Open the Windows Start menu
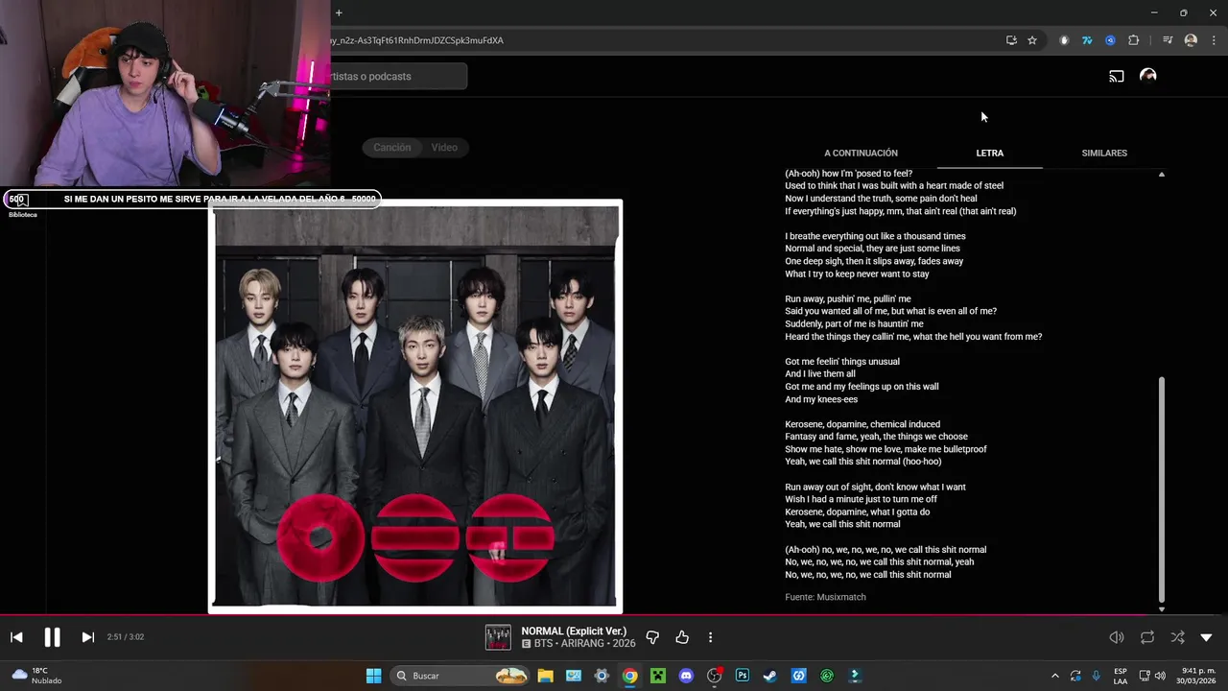The width and height of the screenshot is (1228, 691). (x=373, y=676)
